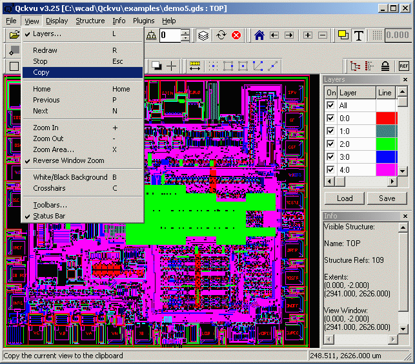Click the redraw refresh arrows icon
This screenshot has height=364, width=415.
[x=221, y=35]
